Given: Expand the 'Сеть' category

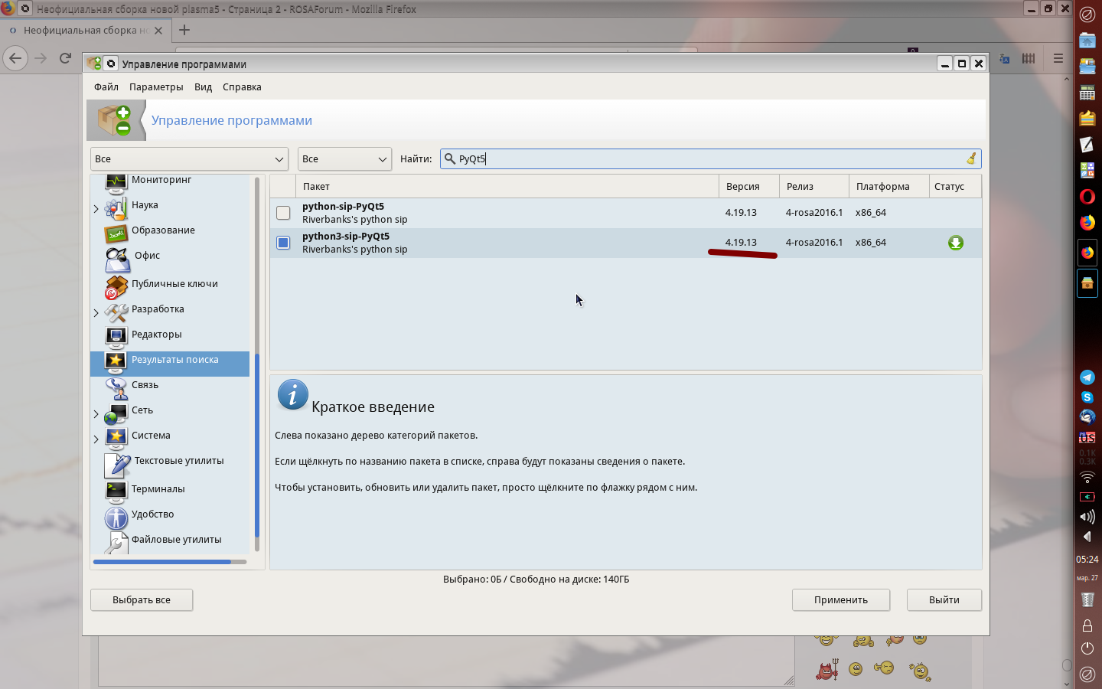Looking at the screenshot, I should 96,414.
